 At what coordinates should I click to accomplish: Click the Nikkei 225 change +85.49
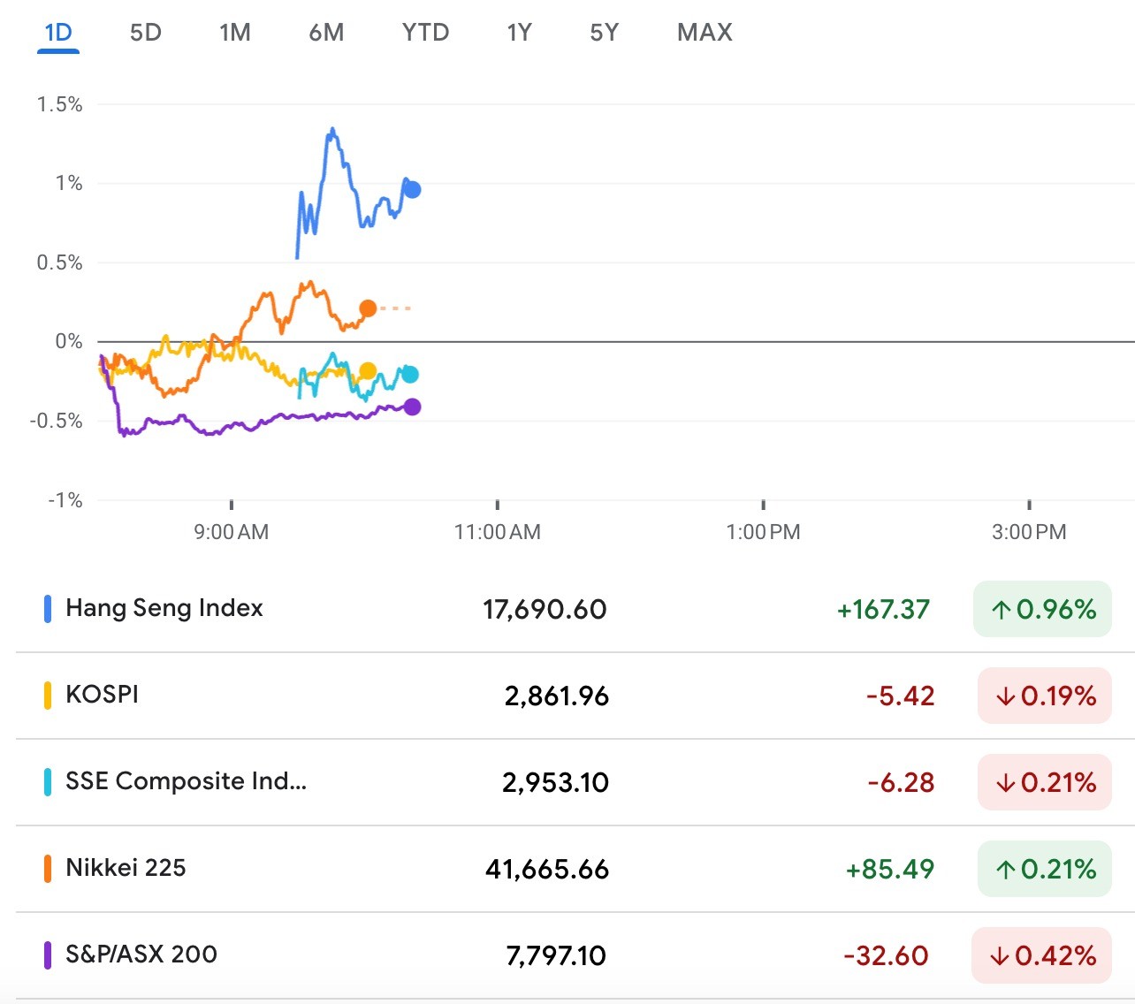coord(889,869)
